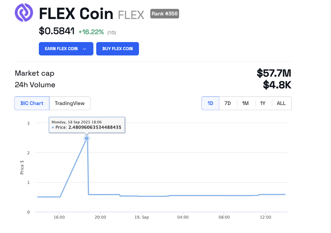Click the peak price data point marker
Screen dimensions: 331x233
pos(86,138)
